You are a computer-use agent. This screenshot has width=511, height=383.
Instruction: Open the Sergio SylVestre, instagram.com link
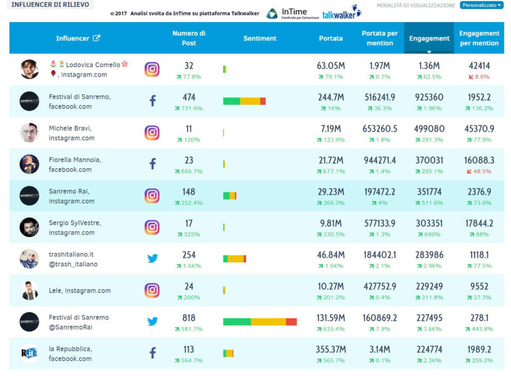coord(75,227)
